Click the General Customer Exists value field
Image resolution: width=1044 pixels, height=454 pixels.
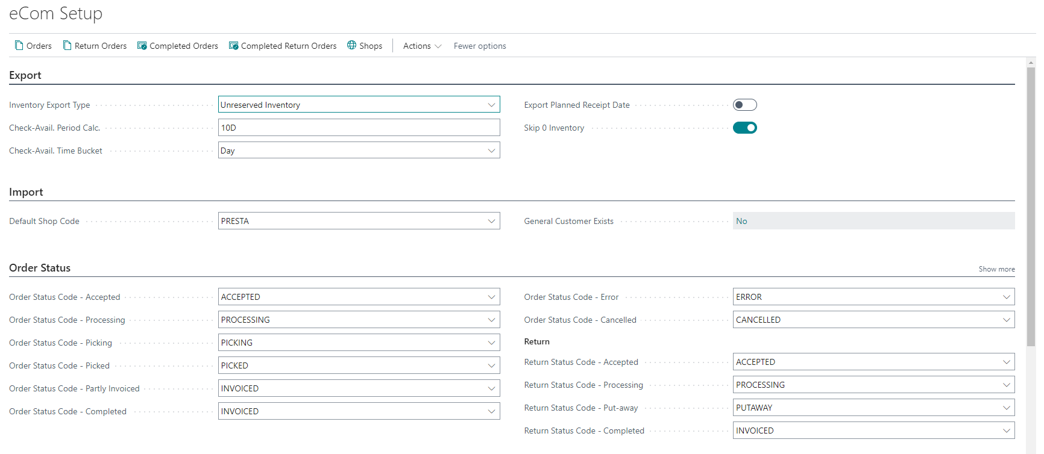coord(873,221)
